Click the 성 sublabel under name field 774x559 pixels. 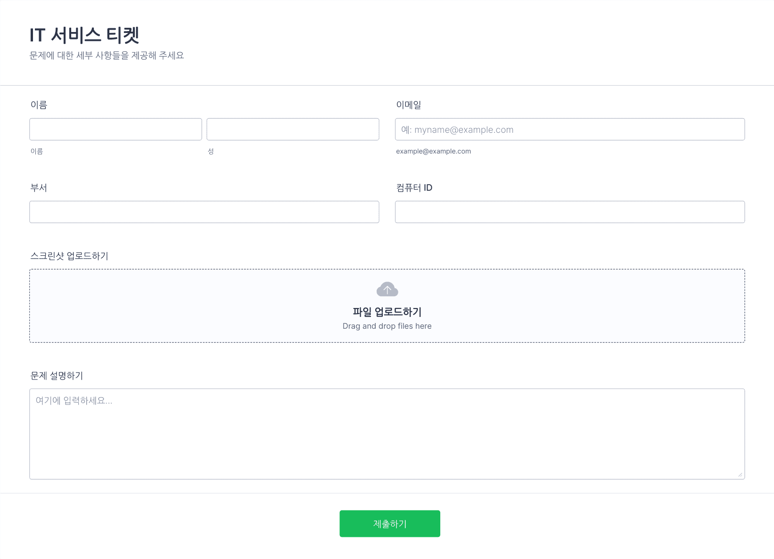pyautogui.click(x=211, y=151)
